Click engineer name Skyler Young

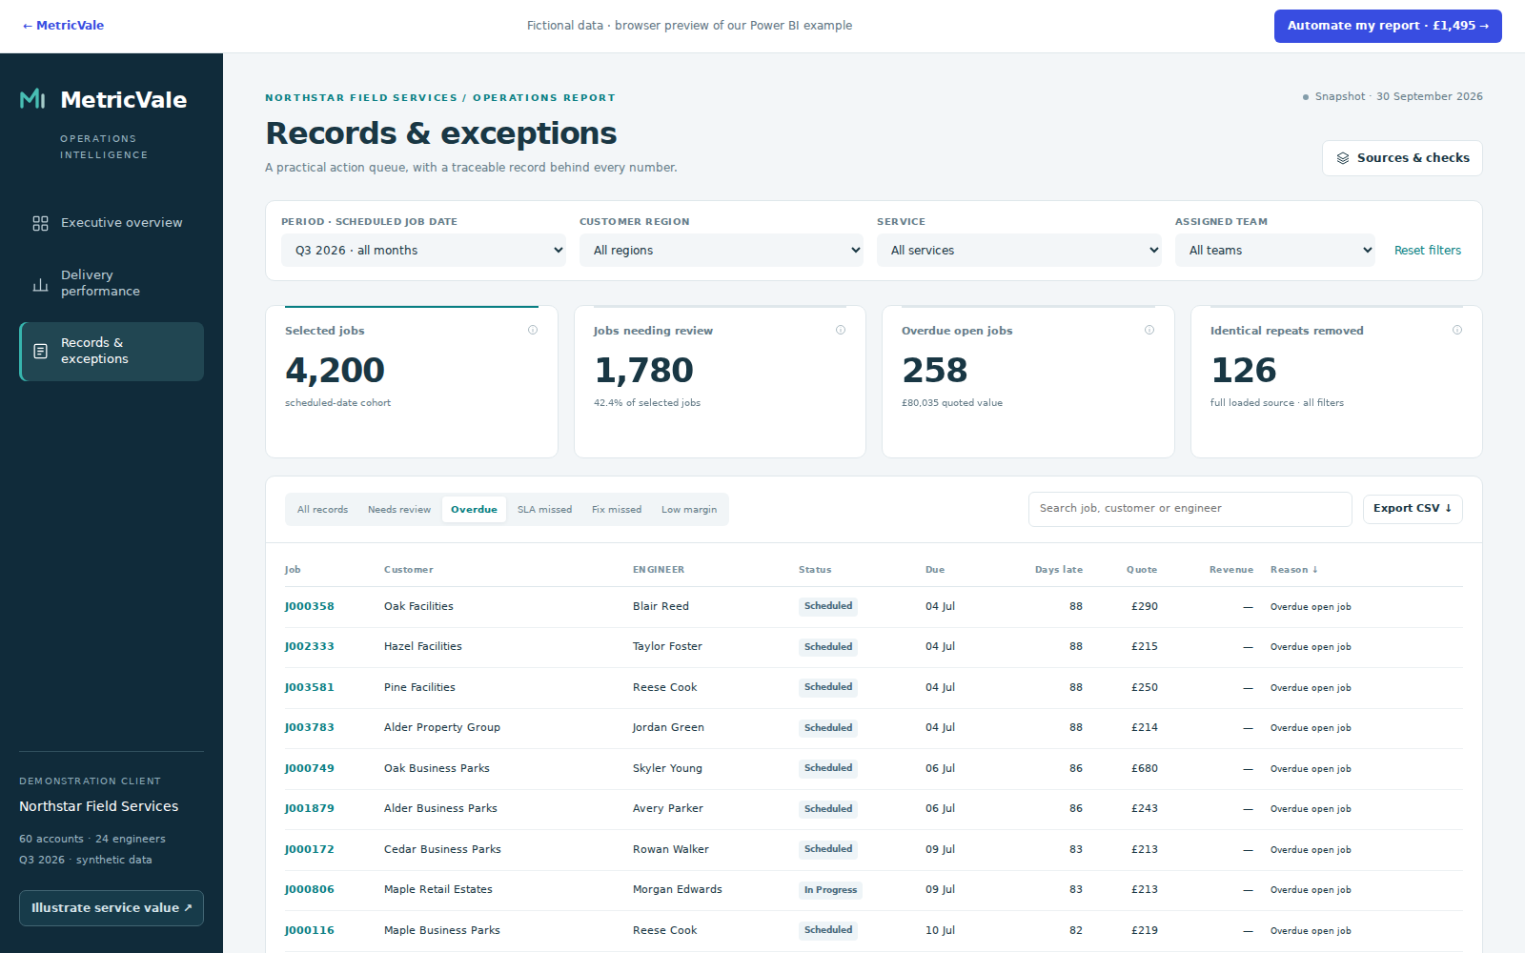[667, 769]
